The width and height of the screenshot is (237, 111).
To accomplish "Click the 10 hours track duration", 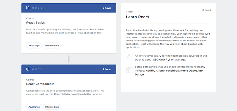I will pos(206,10).
